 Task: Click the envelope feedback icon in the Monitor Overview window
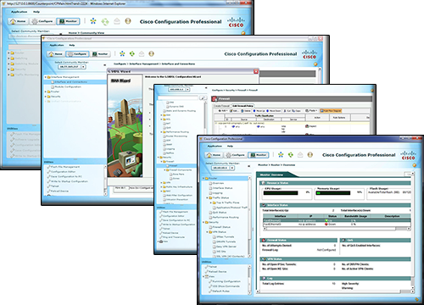click(300, 154)
